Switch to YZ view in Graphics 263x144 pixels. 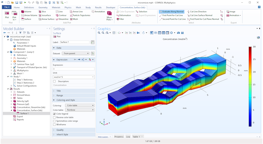click(x=130, y=33)
